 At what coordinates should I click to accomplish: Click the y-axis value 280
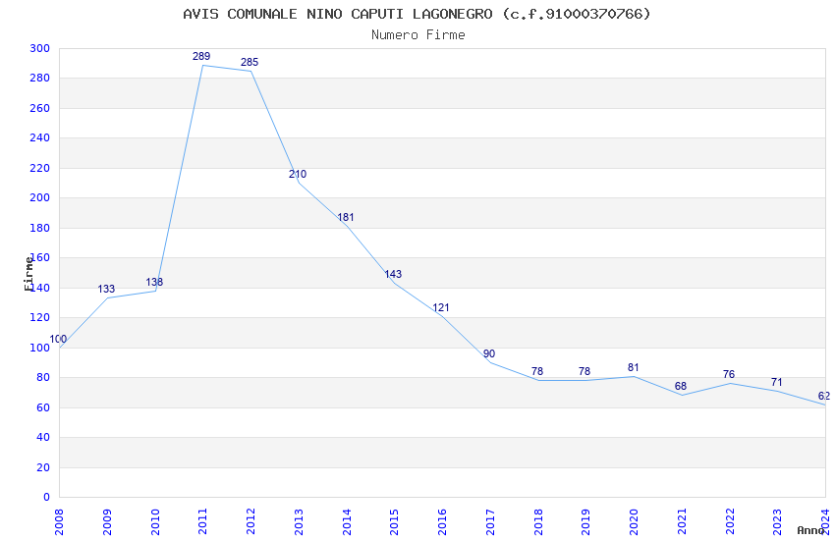39,79
